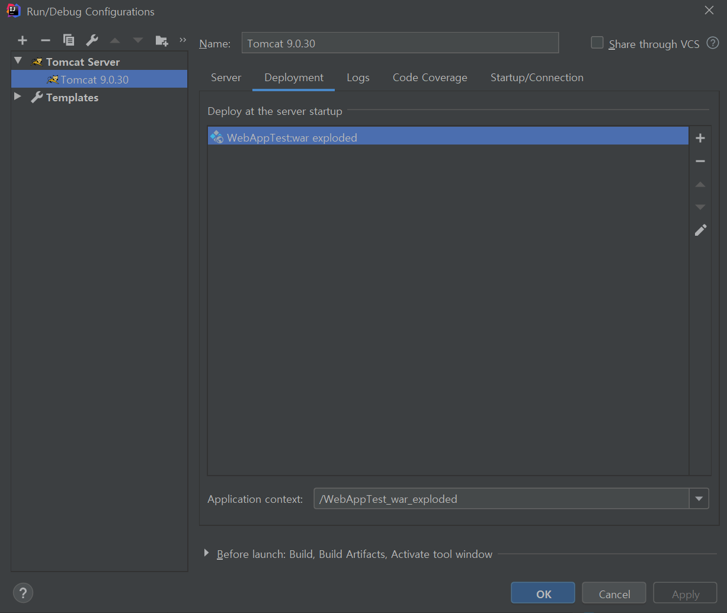Select the Deployment tab
The width and height of the screenshot is (727, 613).
point(294,78)
